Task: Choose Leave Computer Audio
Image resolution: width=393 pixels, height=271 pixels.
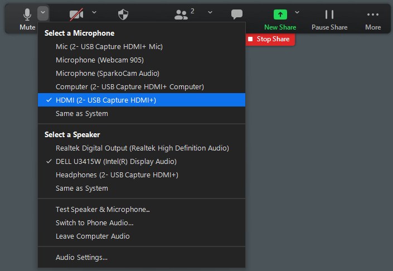Action: (x=142, y=236)
